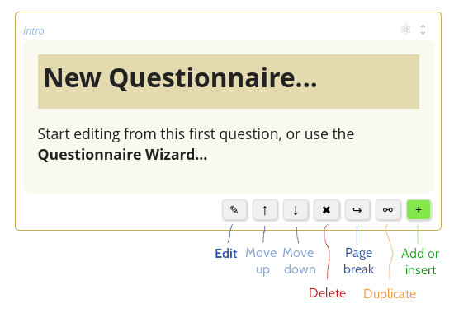
Task: Delete the question with the X button
Action: coord(326,210)
